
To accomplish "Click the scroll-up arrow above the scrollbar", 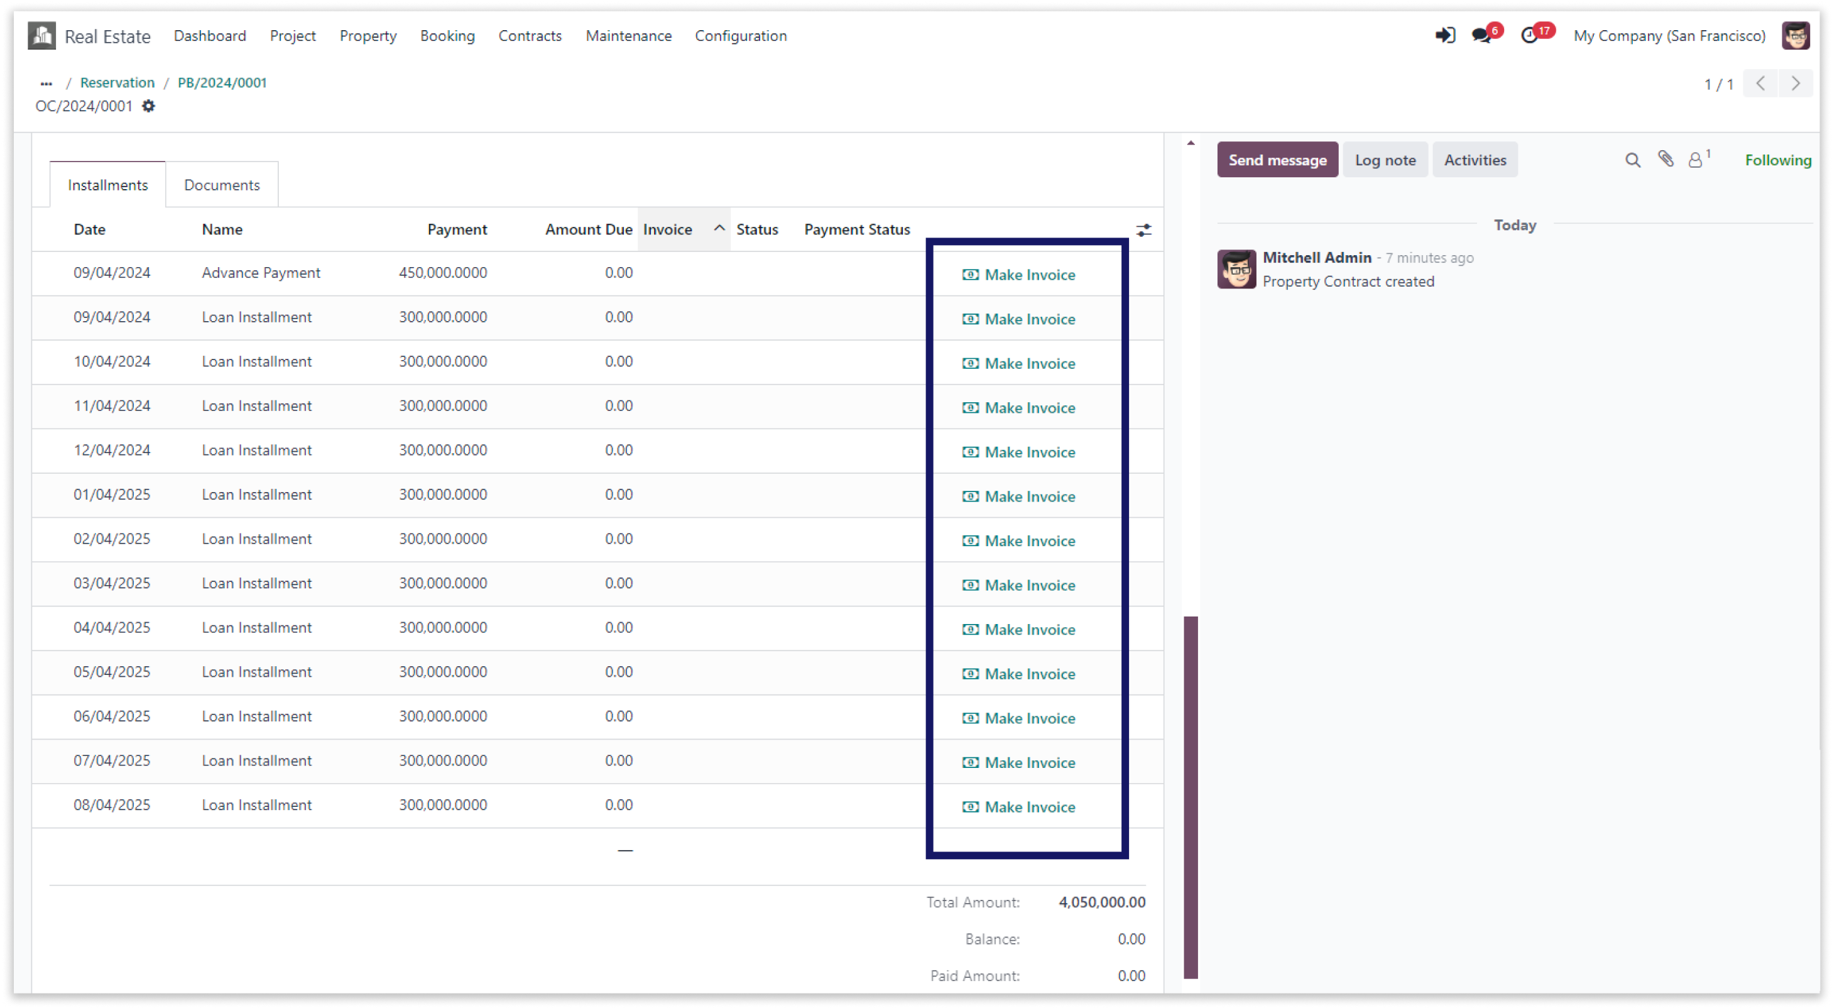I will click(x=1191, y=144).
